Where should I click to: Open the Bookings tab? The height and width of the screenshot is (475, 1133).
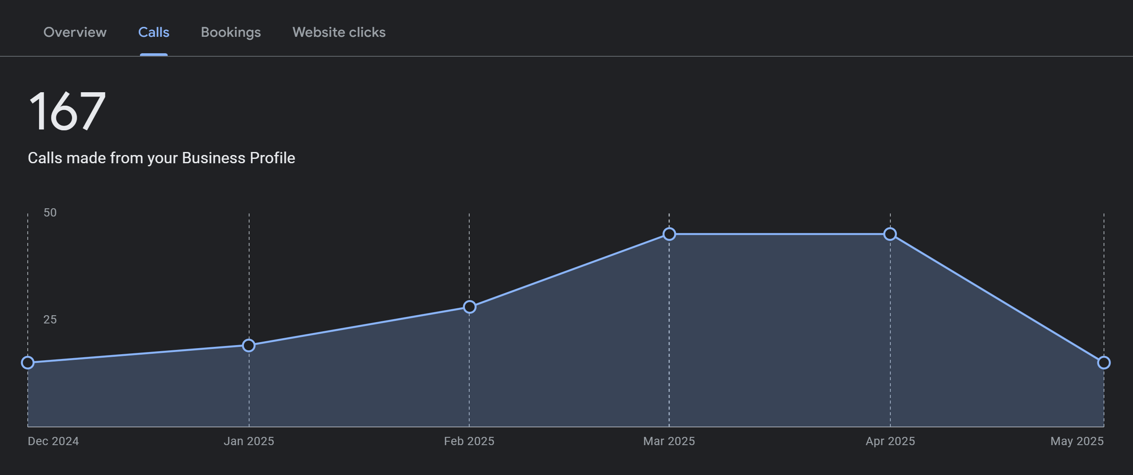click(x=231, y=32)
